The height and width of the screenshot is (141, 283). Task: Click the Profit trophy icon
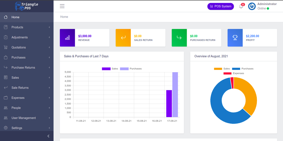[x=235, y=38]
